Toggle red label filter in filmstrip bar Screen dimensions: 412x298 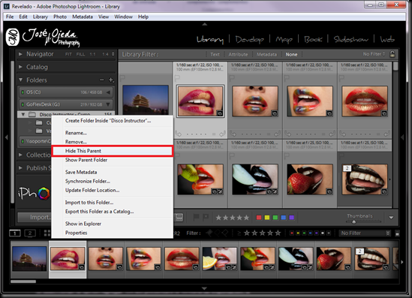292,233
